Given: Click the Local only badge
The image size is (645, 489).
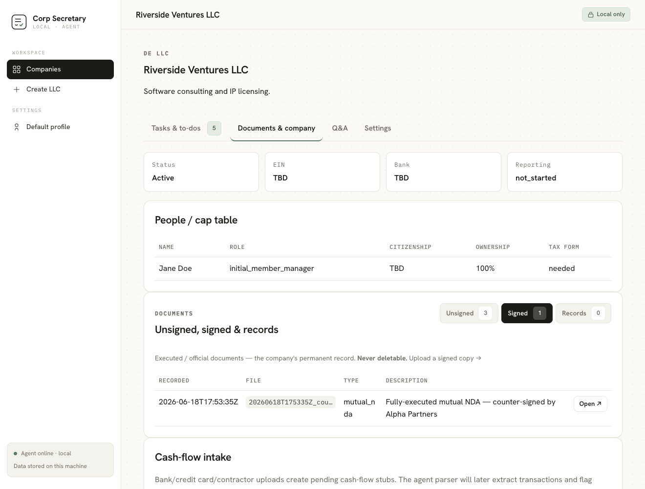Looking at the screenshot, I should click(x=606, y=15).
